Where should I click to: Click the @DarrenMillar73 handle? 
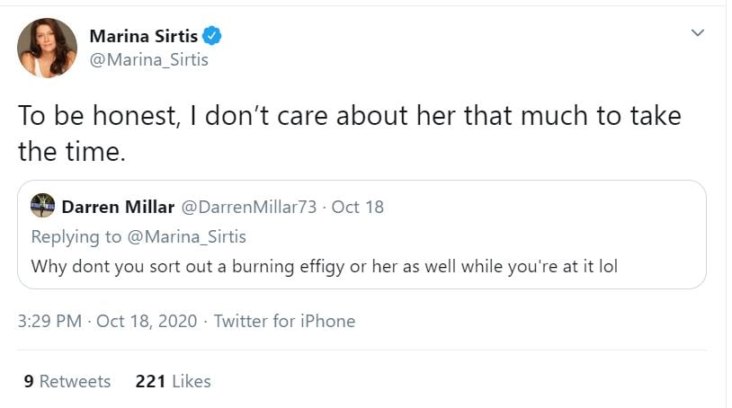point(249,207)
